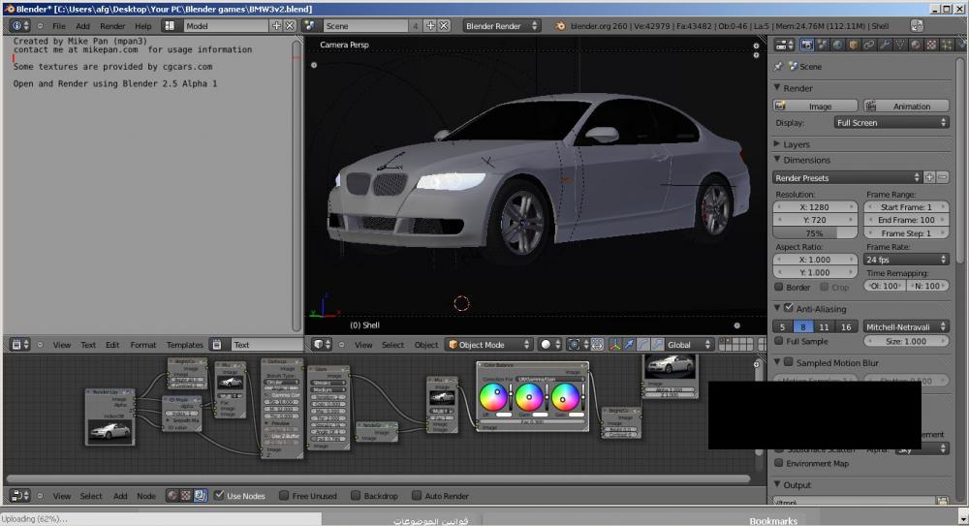The image size is (969, 526).
Task: Click the Material properties sphere icon
Action: coord(916,45)
